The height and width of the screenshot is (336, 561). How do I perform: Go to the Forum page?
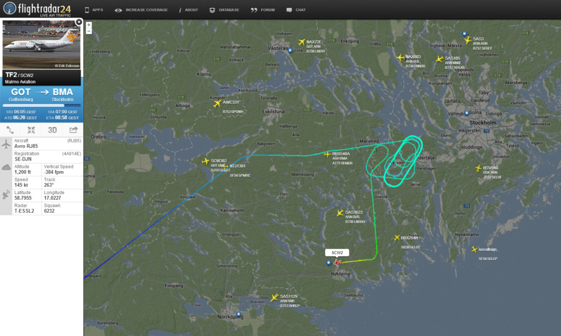263,10
